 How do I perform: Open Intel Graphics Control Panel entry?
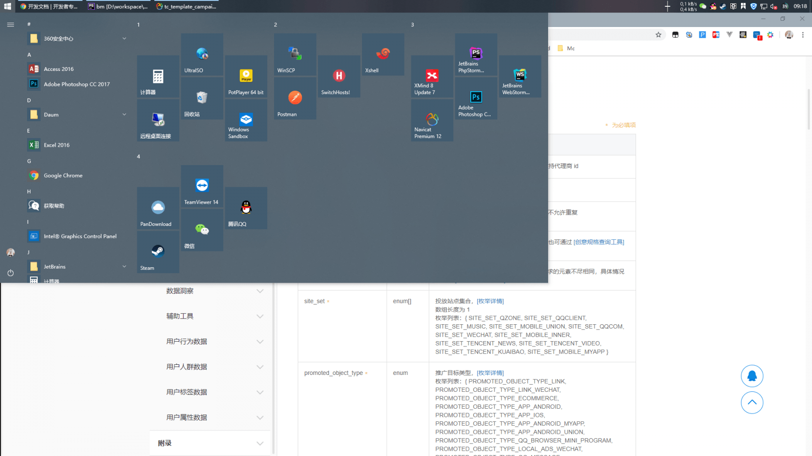[x=77, y=236]
